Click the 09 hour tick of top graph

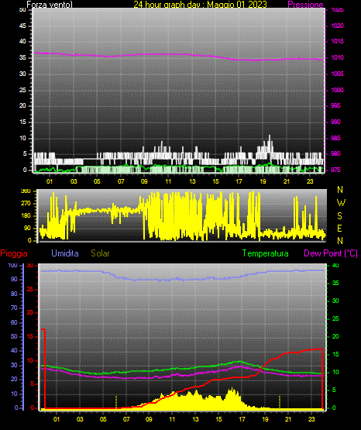click(144, 181)
